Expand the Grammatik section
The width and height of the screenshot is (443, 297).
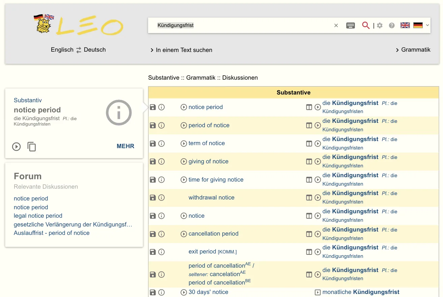click(x=413, y=50)
